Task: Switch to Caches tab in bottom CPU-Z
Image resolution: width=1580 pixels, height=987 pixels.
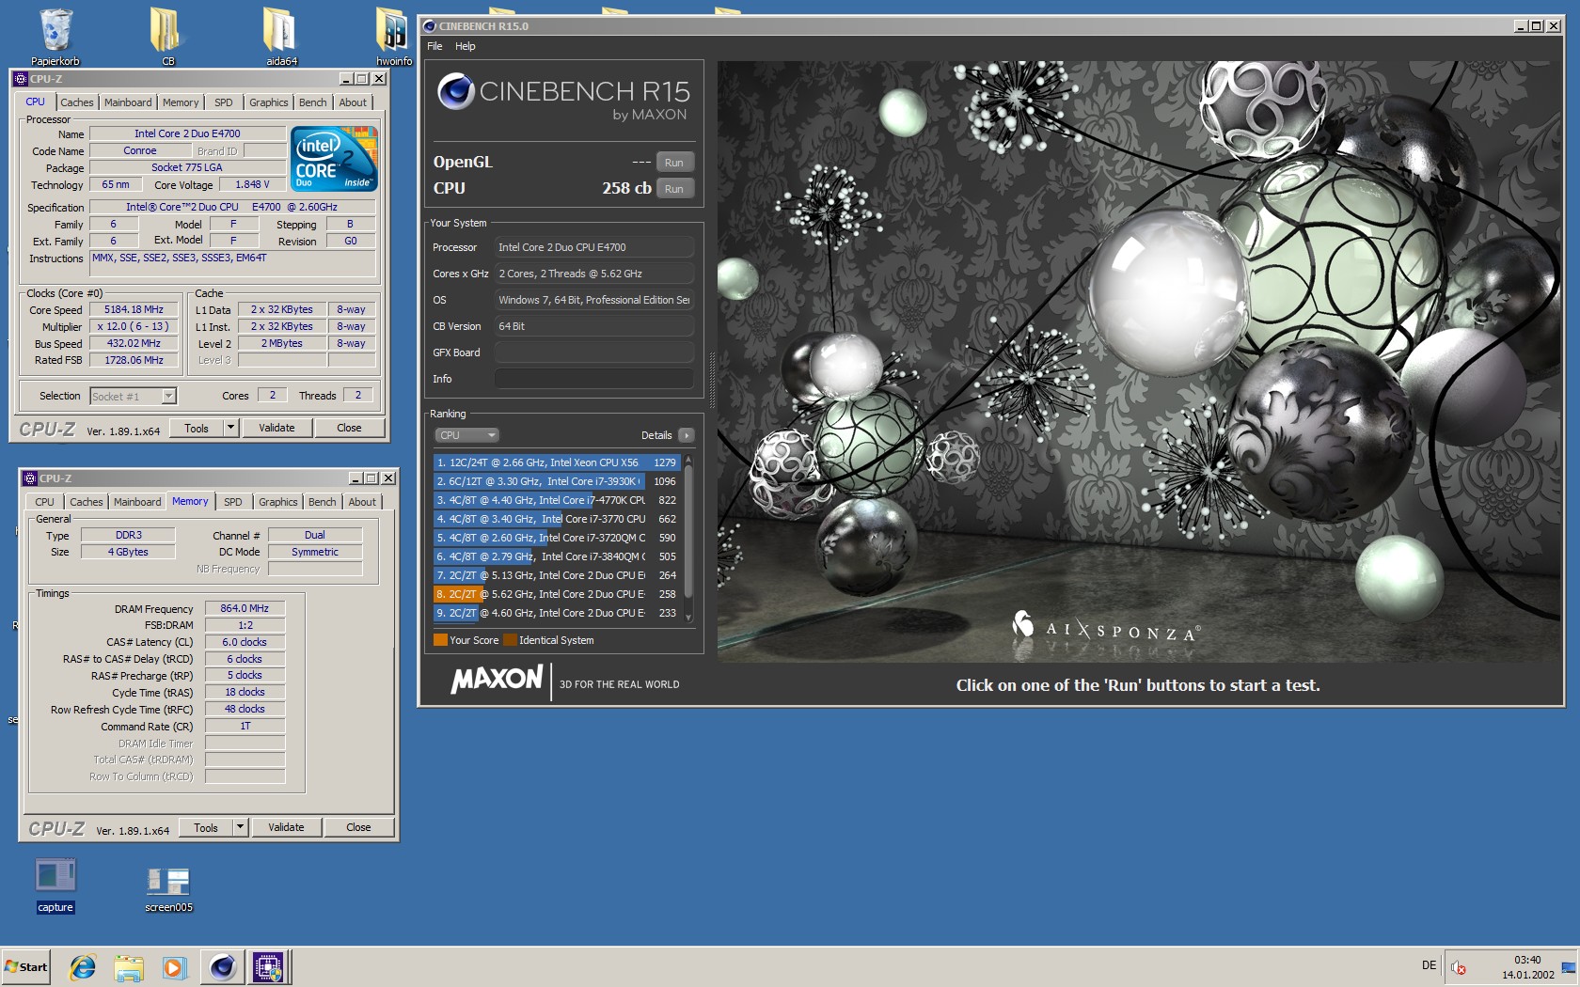Action: [x=87, y=502]
